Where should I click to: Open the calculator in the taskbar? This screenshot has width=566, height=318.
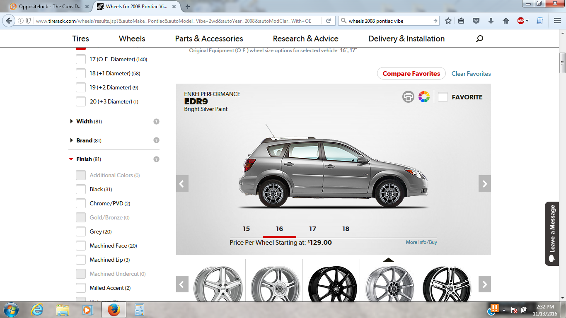(x=139, y=310)
